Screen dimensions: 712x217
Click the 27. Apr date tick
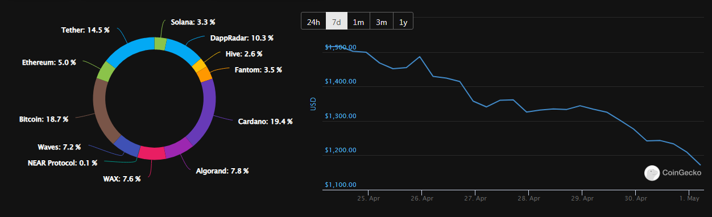coord(475,199)
